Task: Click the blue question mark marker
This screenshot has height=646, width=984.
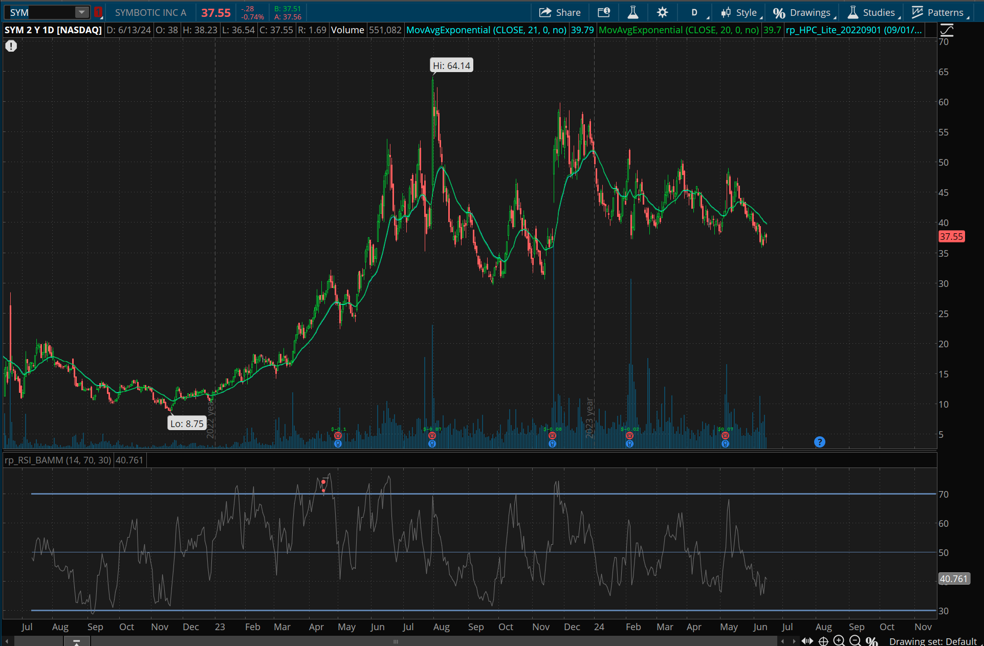Action: point(820,442)
